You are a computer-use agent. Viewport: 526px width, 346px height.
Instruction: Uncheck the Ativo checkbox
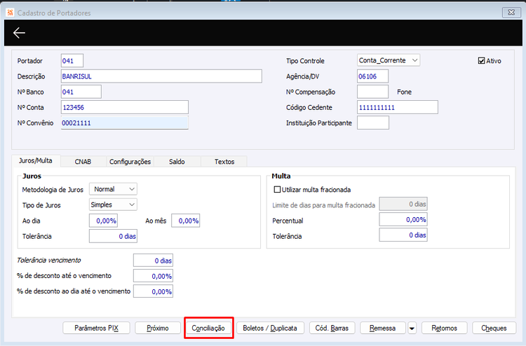point(481,61)
